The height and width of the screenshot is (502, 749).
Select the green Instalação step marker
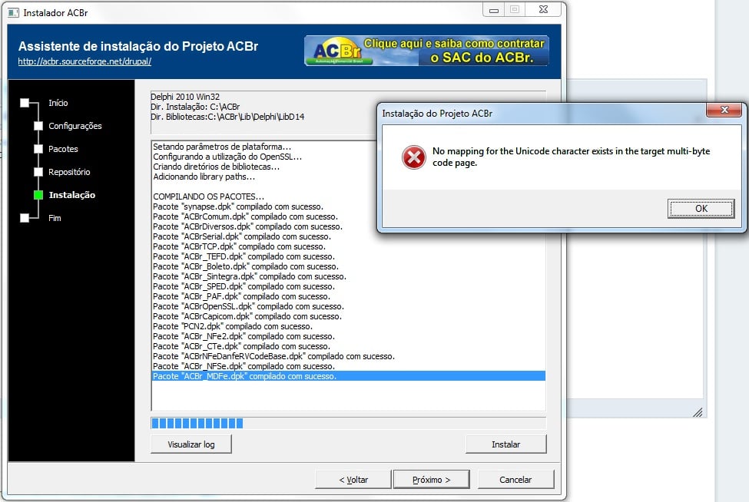[x=38, y=195]
